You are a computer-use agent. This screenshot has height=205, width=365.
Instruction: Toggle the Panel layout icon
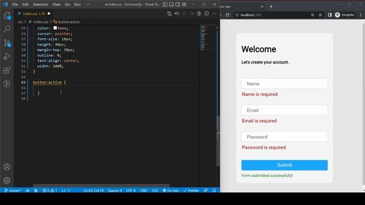(x=171, y=5)
